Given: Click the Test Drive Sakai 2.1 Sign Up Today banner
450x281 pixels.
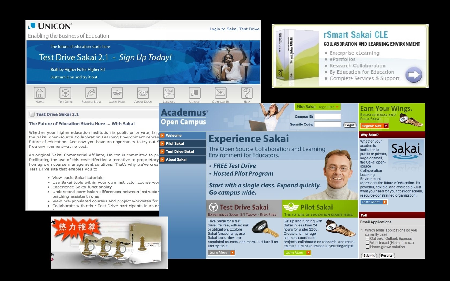Looking at the screenshot, I should pos(143,62).
